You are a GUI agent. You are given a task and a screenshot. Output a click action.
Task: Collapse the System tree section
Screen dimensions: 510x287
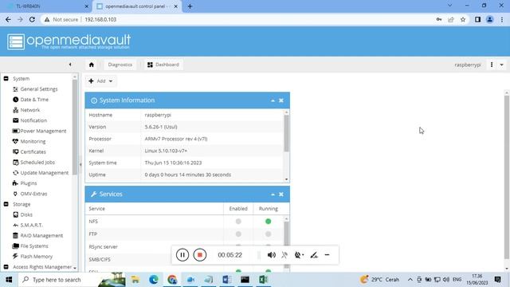[6, 78]
